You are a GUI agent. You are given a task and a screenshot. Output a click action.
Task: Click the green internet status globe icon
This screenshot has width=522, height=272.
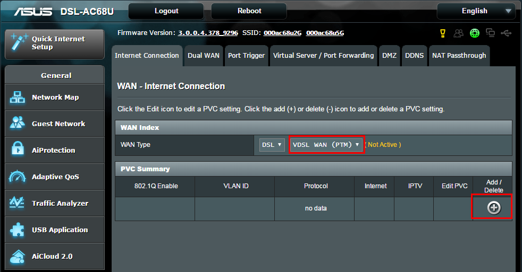tap(474, 33)
